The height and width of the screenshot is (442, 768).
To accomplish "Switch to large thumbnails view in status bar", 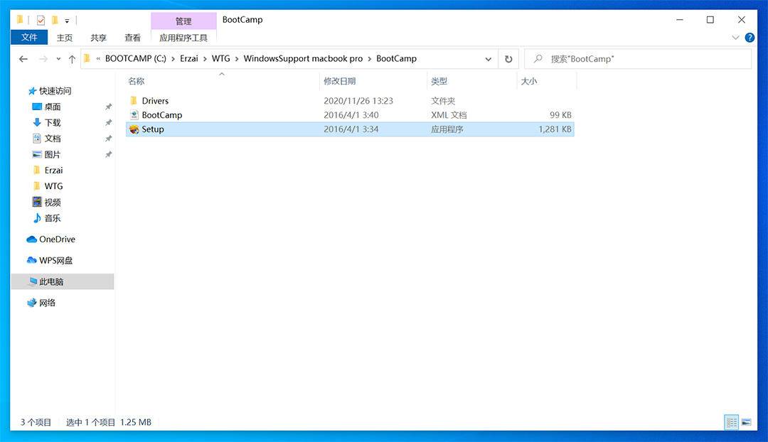I will pyautogui.click(x=746, y=421).
